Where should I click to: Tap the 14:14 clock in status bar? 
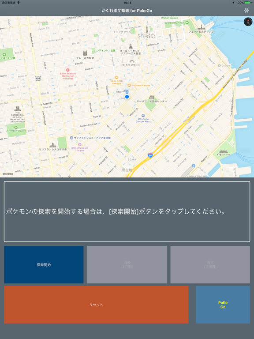(x=127, y=3)
